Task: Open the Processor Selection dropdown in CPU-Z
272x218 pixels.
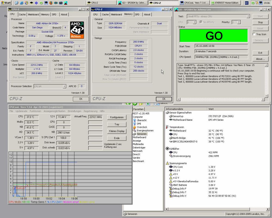Action: [50, 86]
